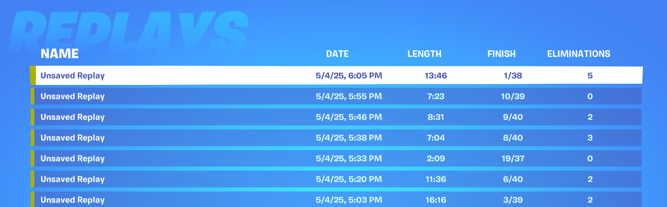Select the replay with length 16:16
This screenshot has width=667, height=207.
(x=336, y=200)
